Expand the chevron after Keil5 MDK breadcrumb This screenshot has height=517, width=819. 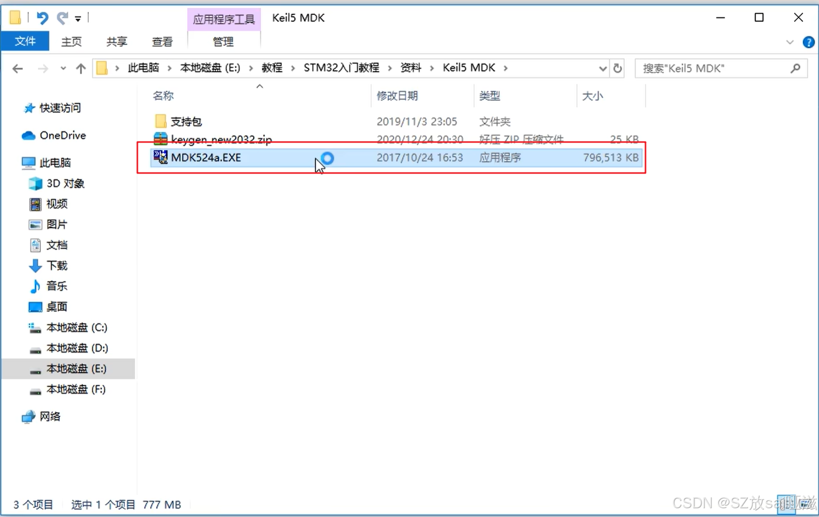coord(506,68)
